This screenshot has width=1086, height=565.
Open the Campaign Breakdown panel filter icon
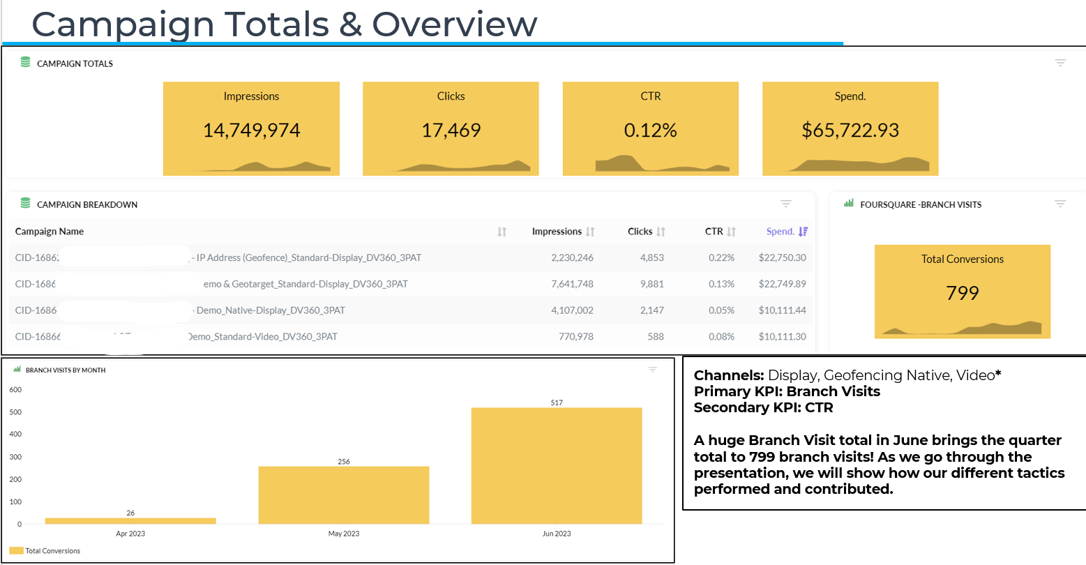pyautogui.click(x=786, y=204)
